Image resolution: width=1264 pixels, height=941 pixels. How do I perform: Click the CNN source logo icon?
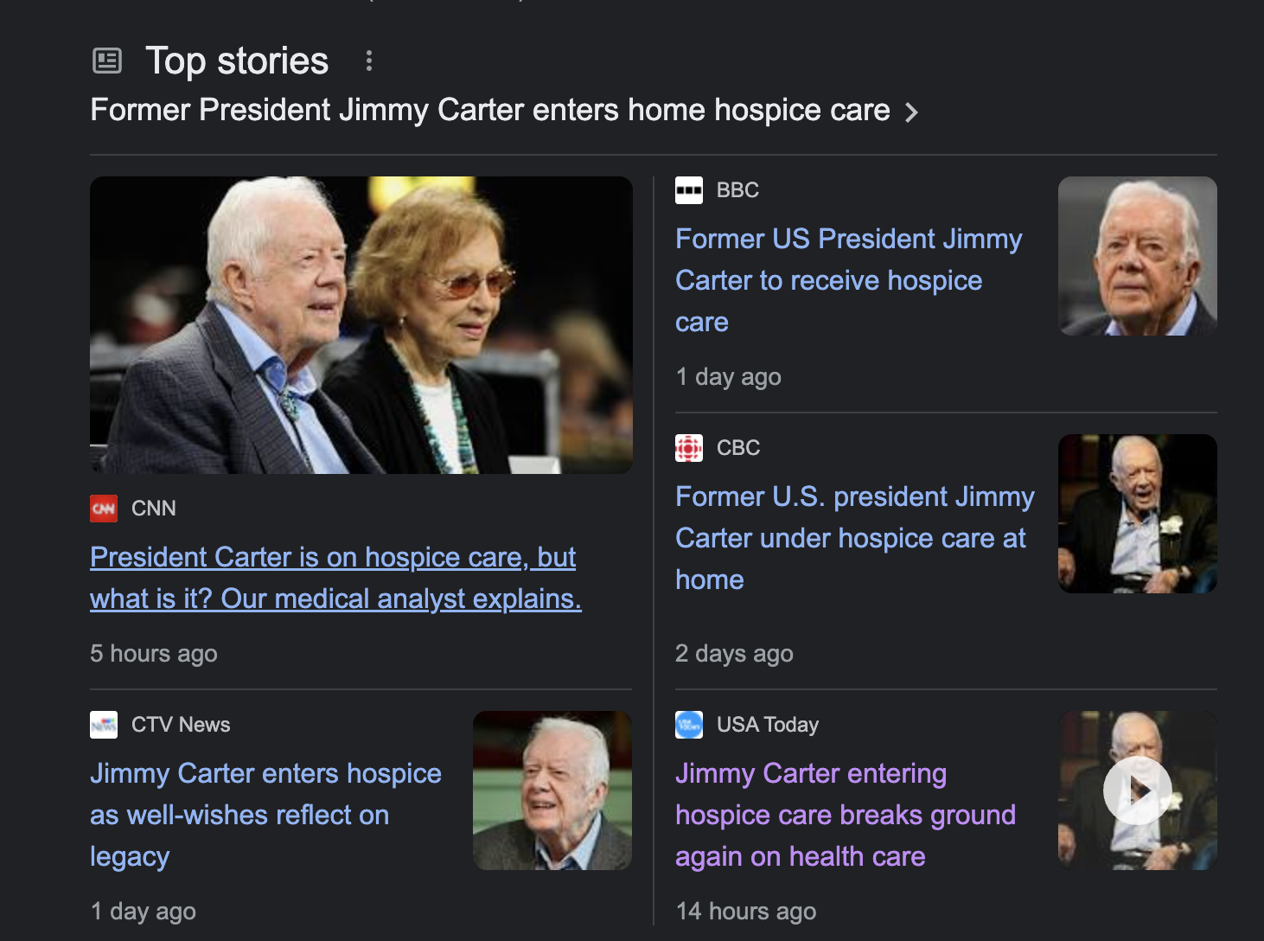point(104,509)
